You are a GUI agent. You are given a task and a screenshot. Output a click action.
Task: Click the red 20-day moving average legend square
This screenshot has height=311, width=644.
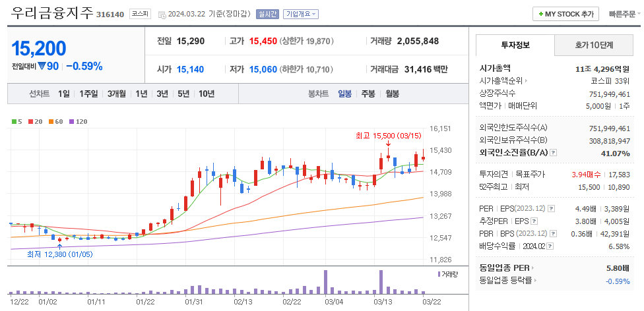pyautogui.click(x=30, y=121)
